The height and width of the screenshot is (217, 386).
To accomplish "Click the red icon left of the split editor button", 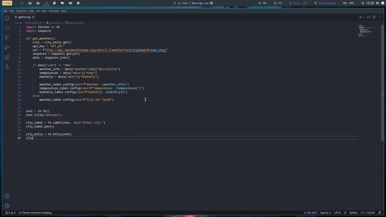I will click(369, 17).
